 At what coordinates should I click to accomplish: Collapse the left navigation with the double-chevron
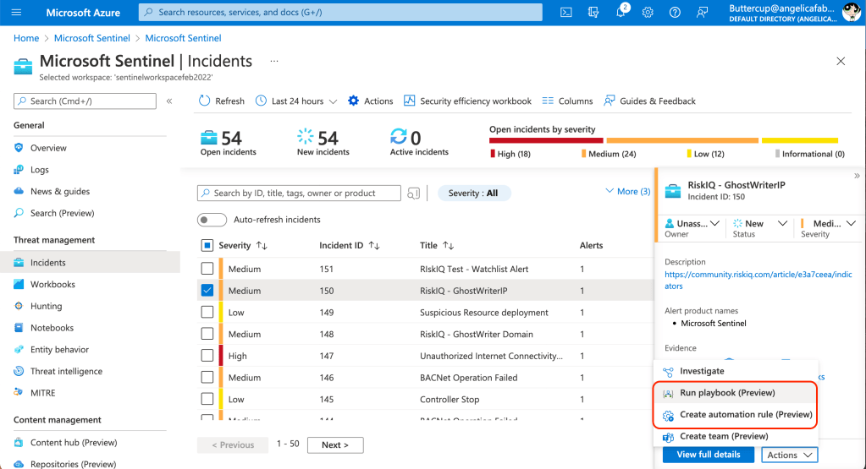coord(169,101)
